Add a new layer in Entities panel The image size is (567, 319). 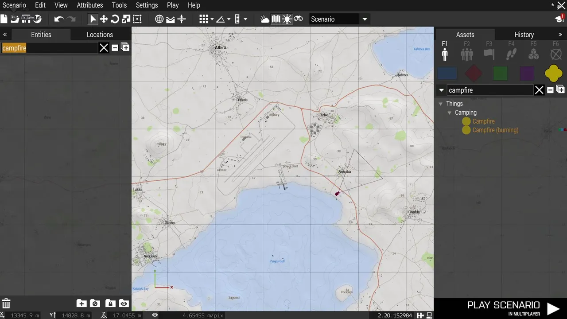tap(81, 303)
